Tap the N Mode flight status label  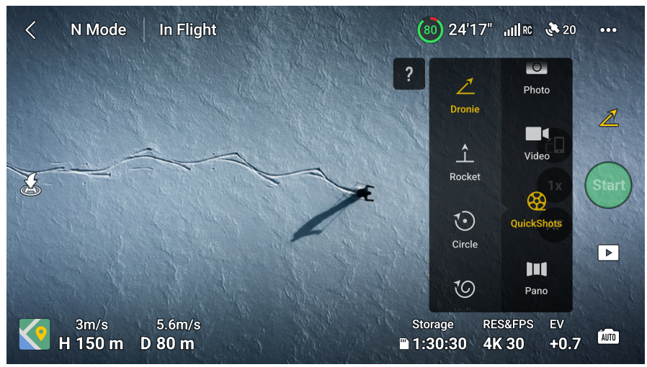98,30
